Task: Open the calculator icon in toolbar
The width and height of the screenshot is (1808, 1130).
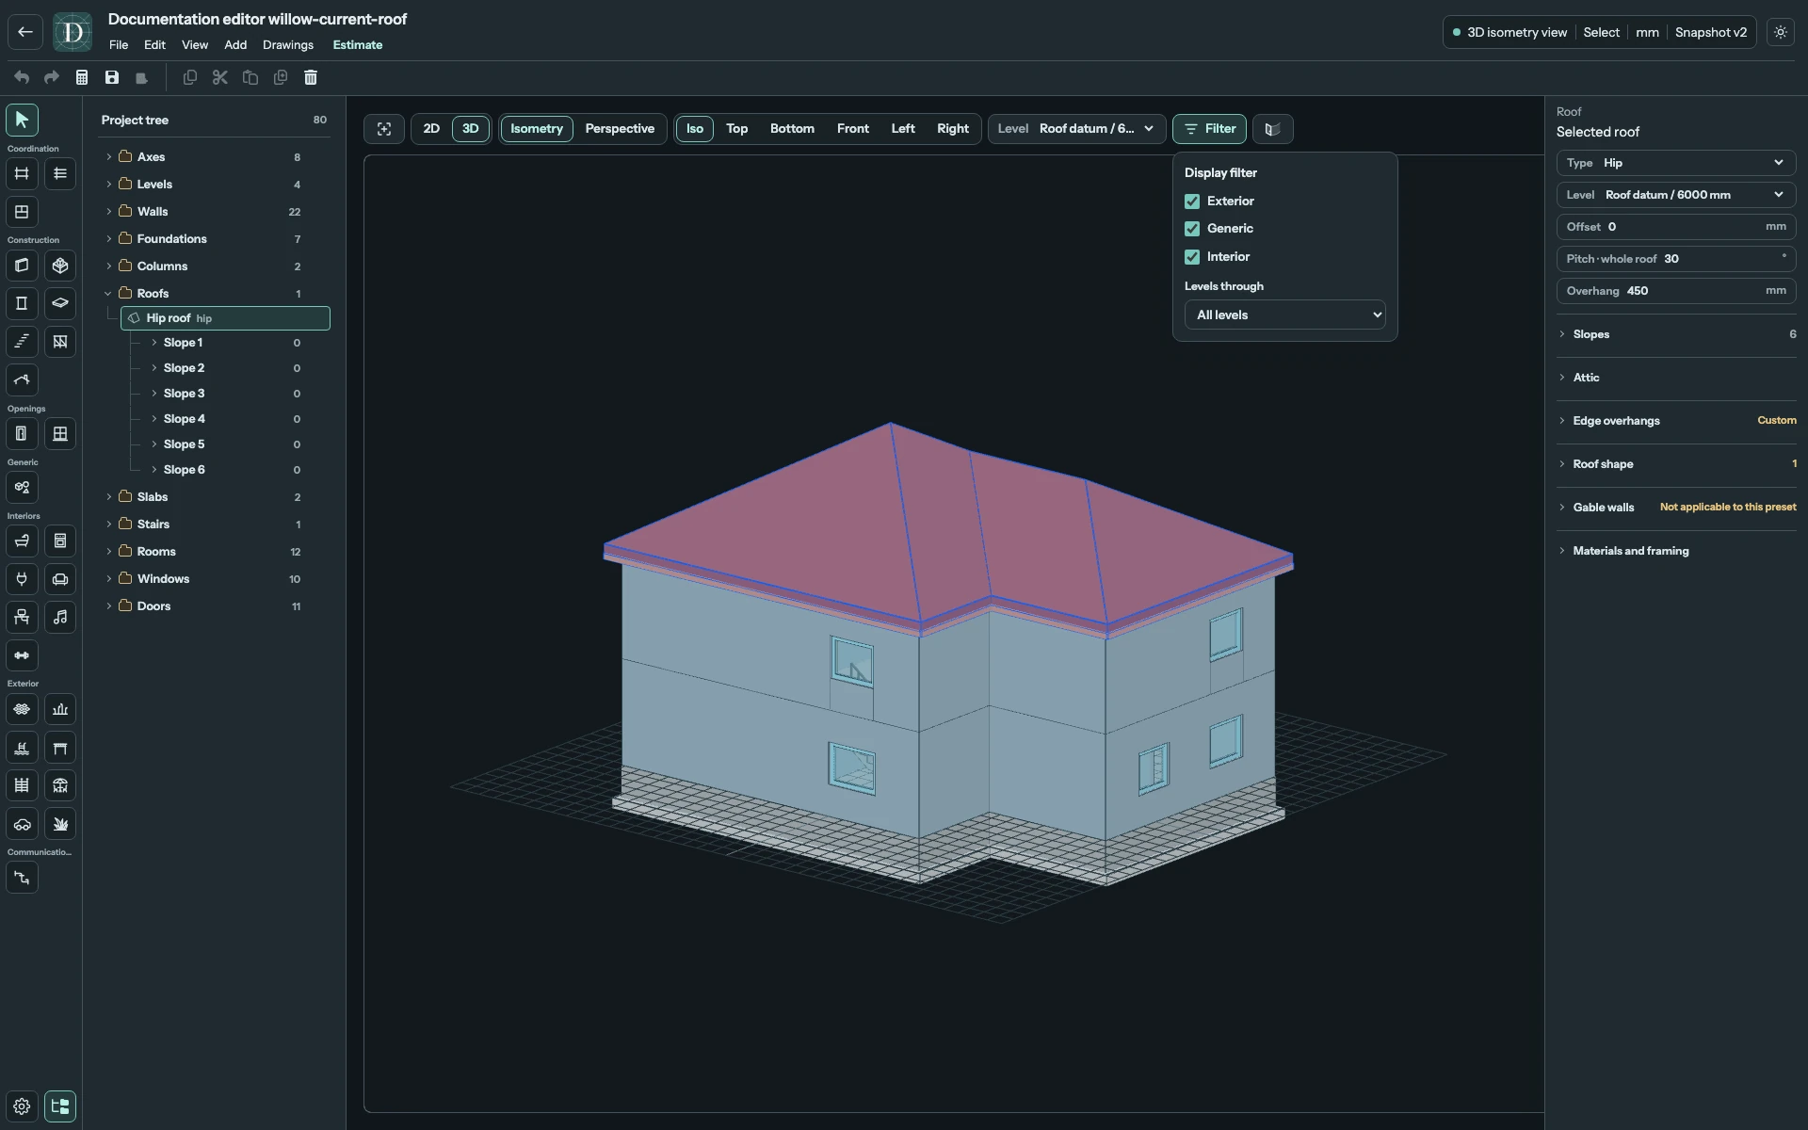Action: click(82, 78)
